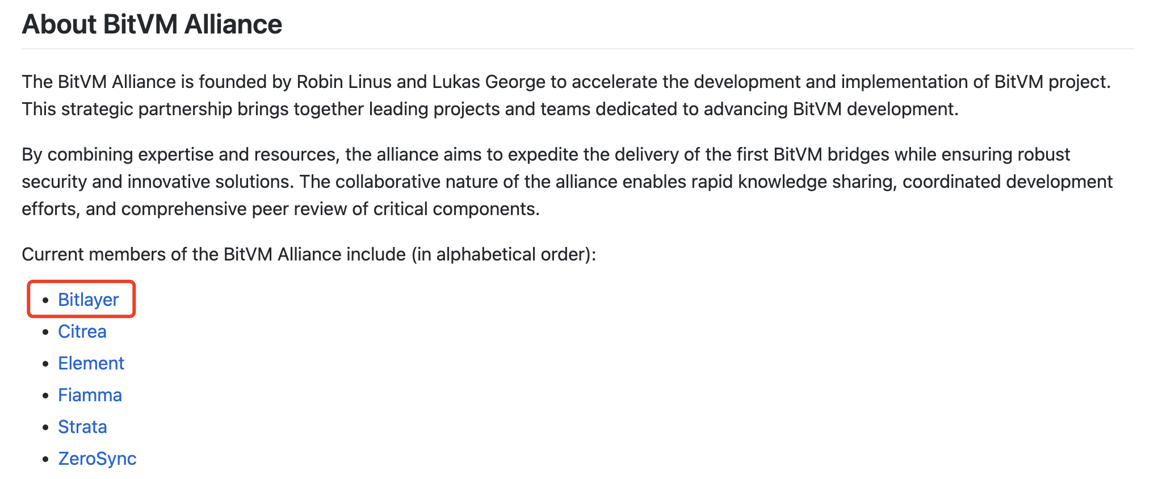Image resolution: width=1158 pixels, height=479 pixels.
Task: Open the Bitlayer member link
Action: point(88,300)
